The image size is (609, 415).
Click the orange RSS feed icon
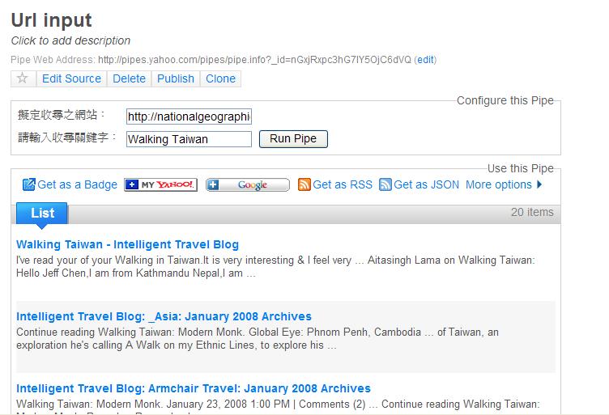(304, 184)
